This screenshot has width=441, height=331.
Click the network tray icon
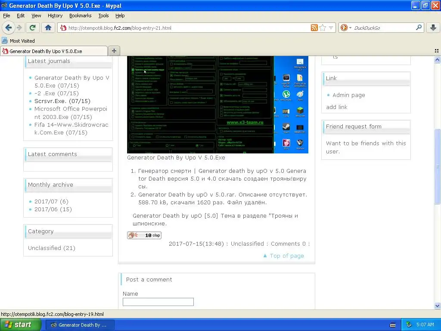coord(409,325)
